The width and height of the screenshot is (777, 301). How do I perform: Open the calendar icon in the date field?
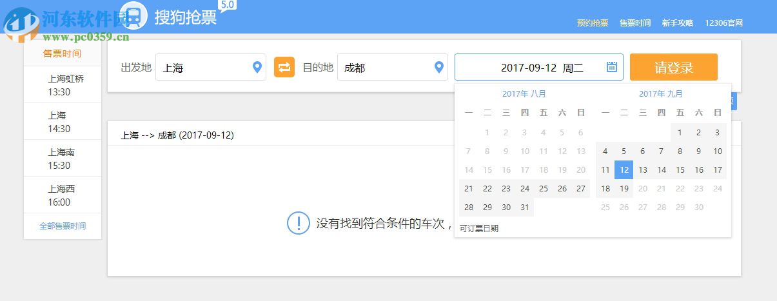tap(612, 67)
